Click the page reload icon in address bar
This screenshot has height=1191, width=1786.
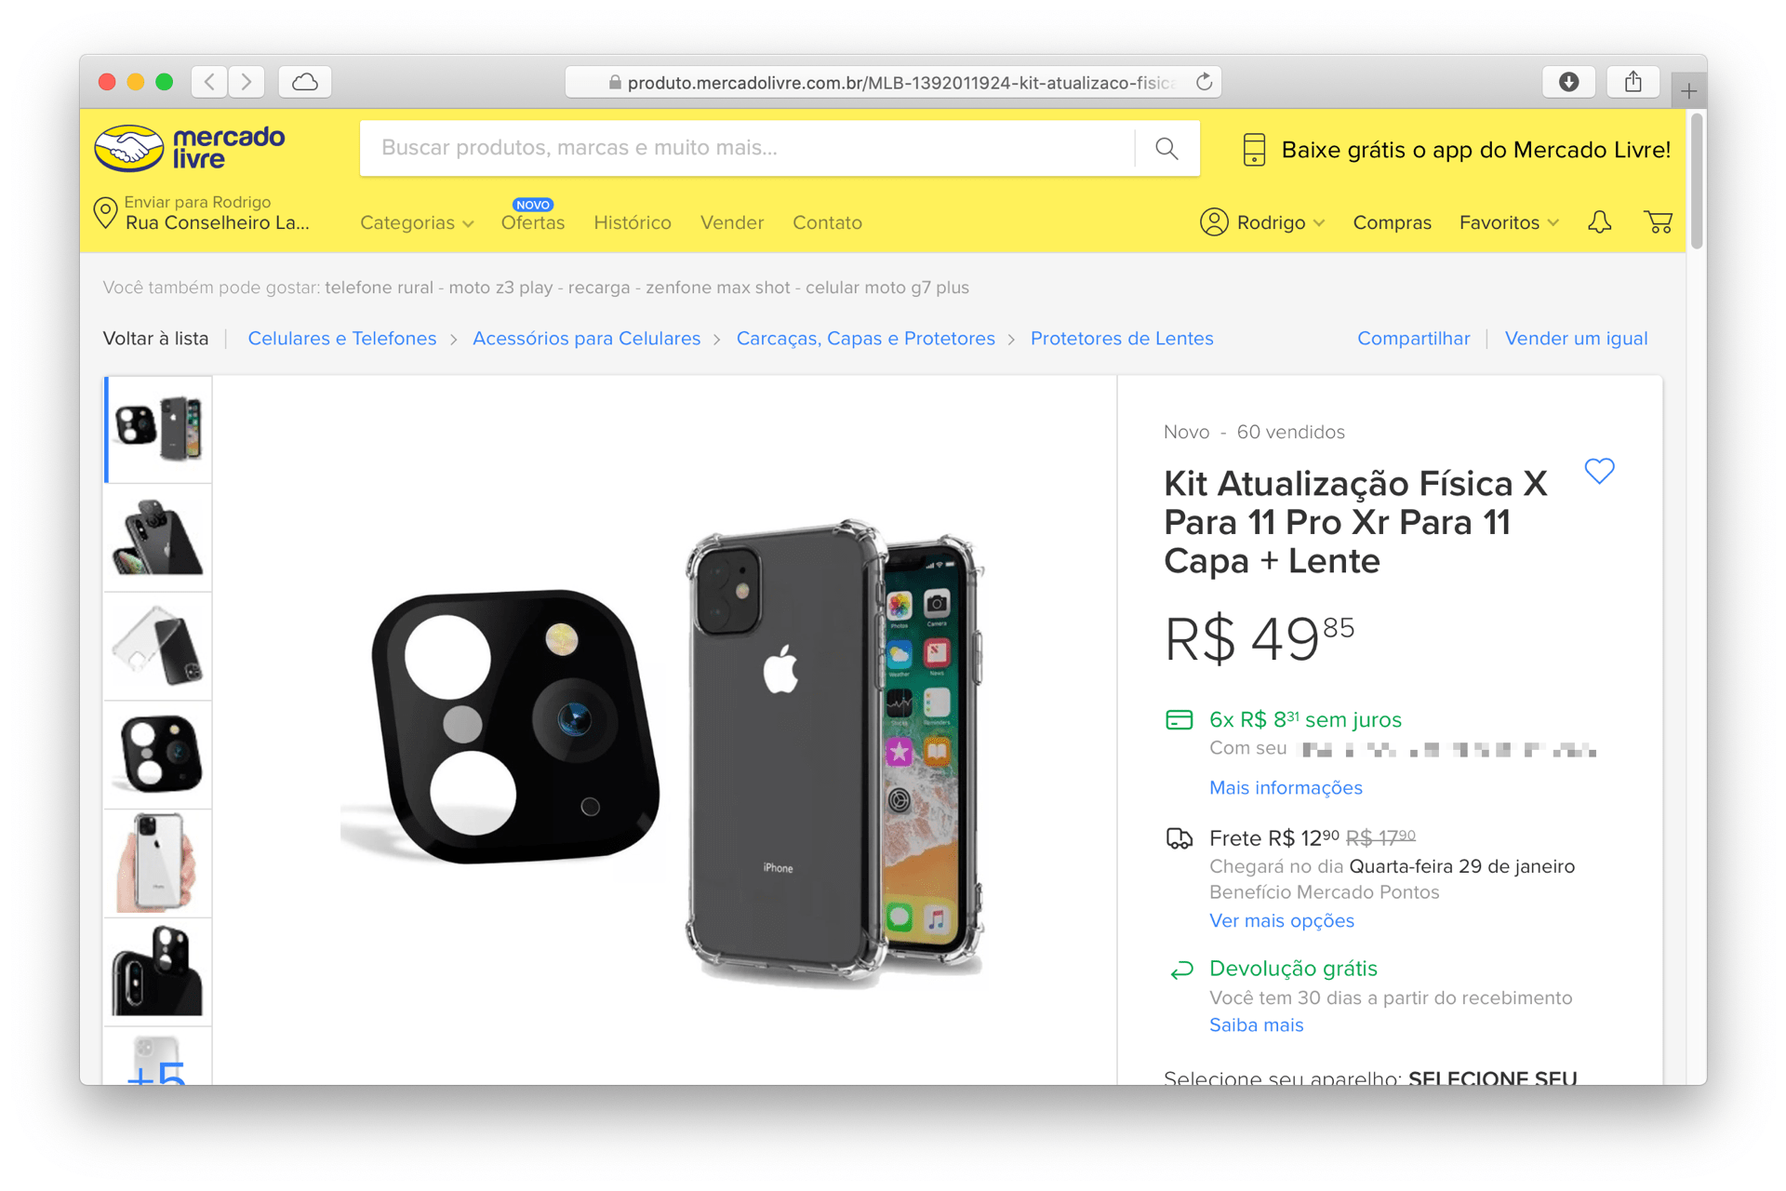tap(1203, 82)
